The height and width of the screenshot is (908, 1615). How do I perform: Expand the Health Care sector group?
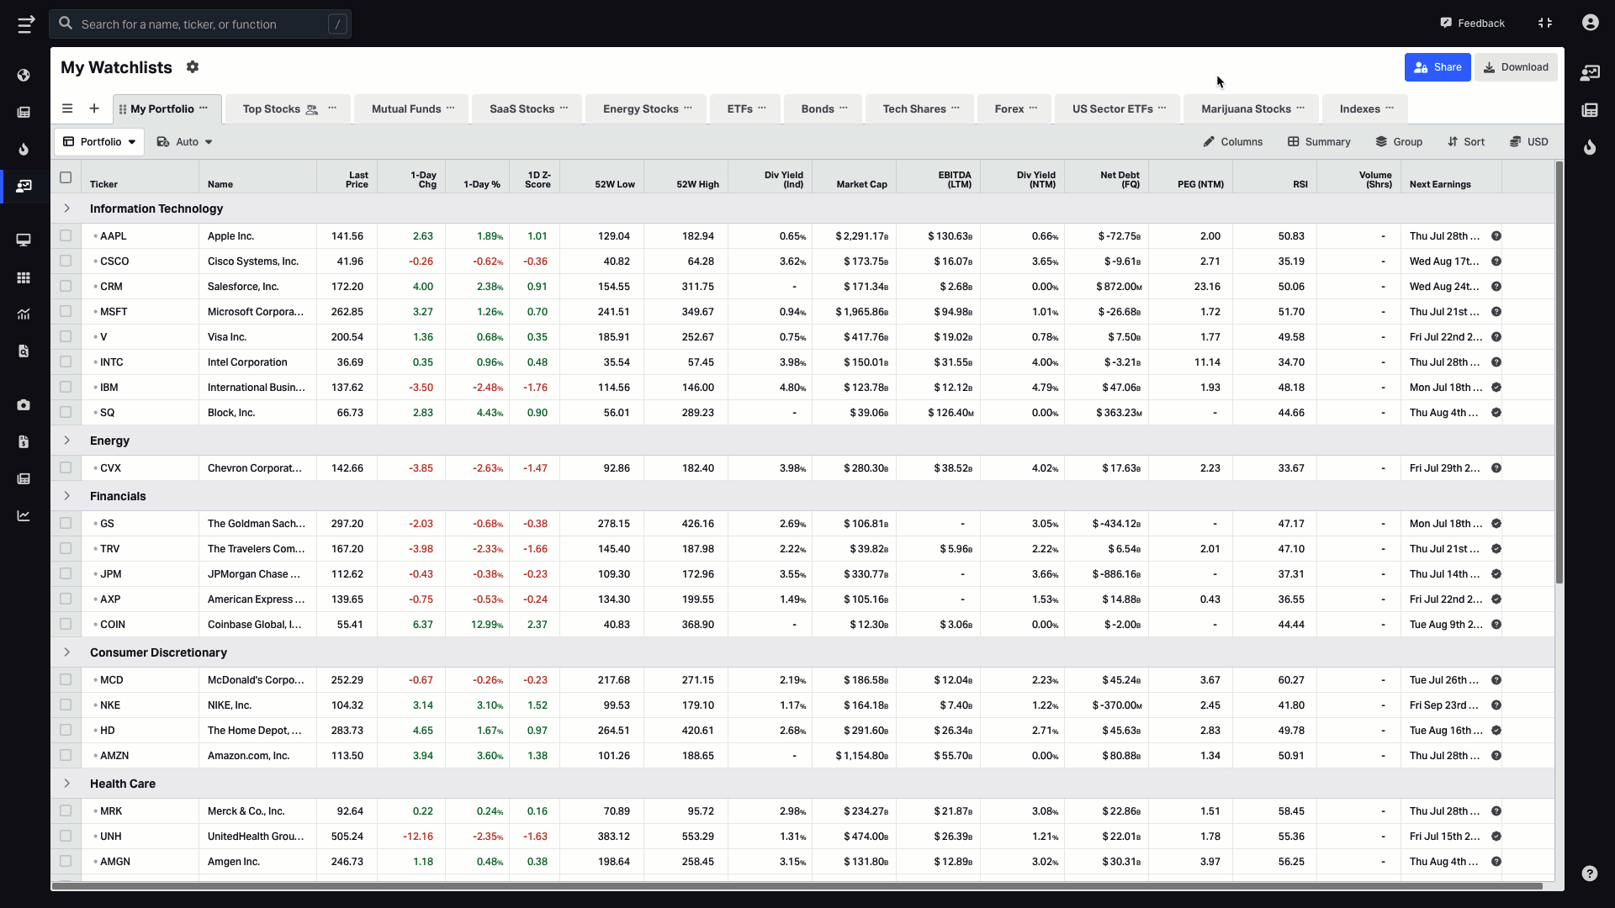coord(67,783)
